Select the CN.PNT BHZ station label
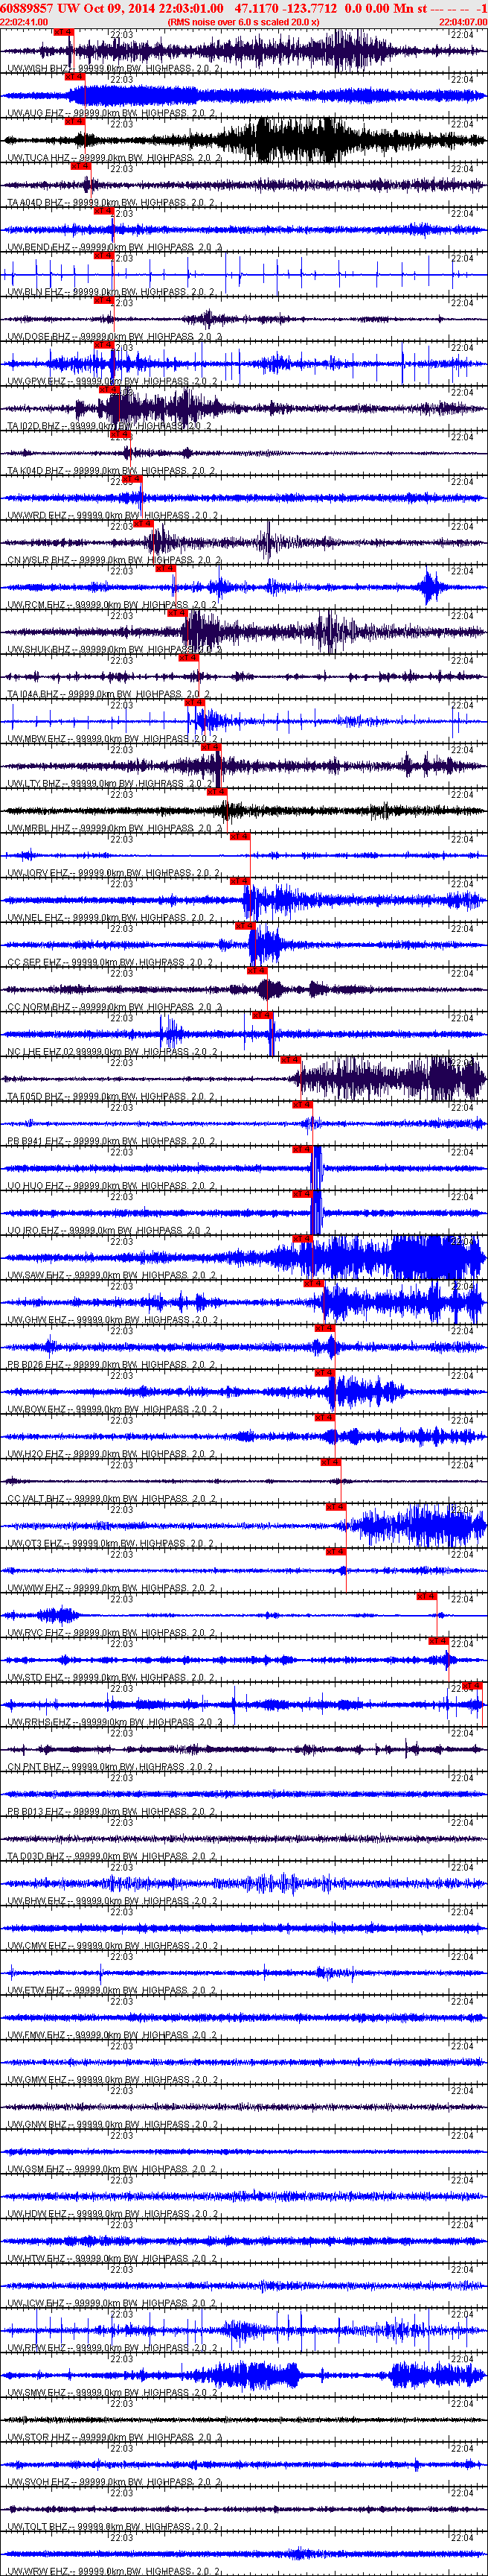Image resolution: width=488 pixels, height=2576 pixels. (x=111, y=1767)
